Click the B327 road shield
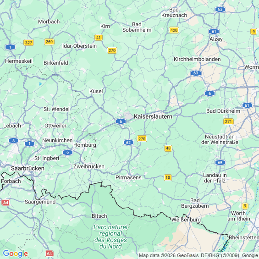Screen dimensions: 259x259 tap(28, 43)
